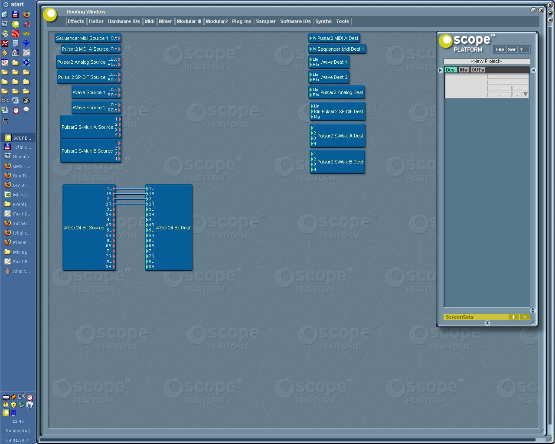Open the FleXor menu
555x444 pixels.
[96, 21]
